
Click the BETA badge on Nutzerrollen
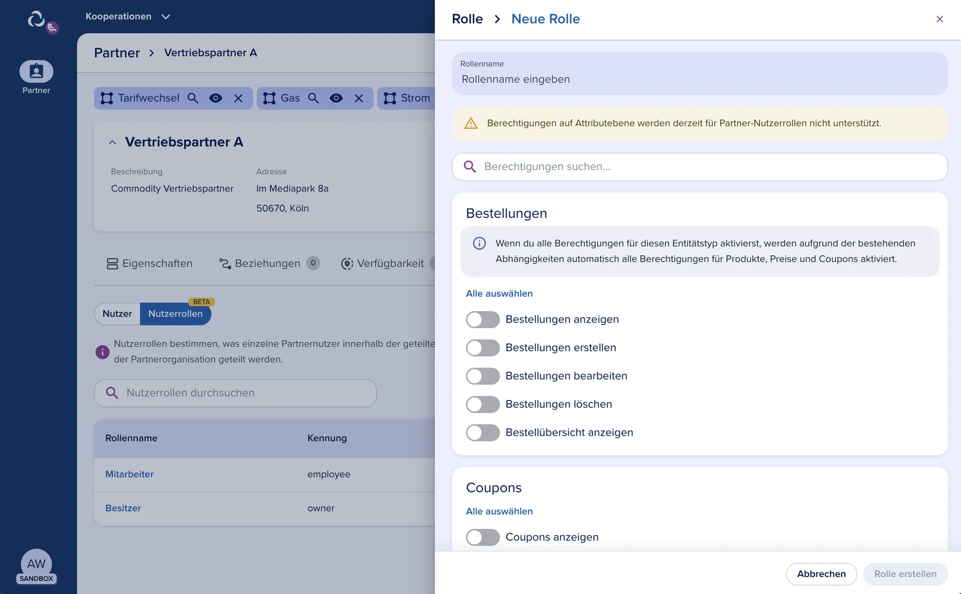tap(202, 302)
